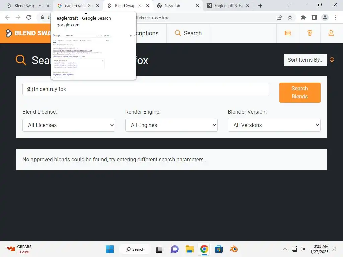Click the Search Blends button
The width and height of the screenshot is (343, 257).
(300, 93)
